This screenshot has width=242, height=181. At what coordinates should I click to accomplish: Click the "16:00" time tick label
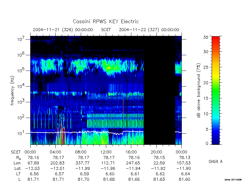(131, 152)
